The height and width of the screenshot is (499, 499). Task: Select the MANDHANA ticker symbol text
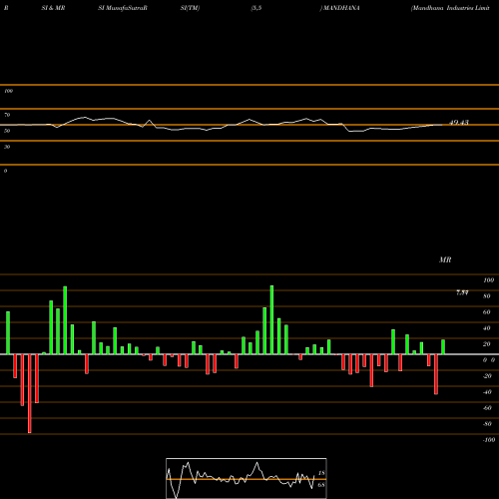coord(341,8)
